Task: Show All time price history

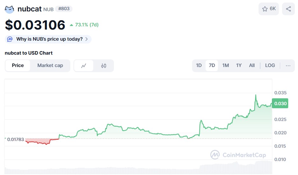Action: [x=252, y=65]
